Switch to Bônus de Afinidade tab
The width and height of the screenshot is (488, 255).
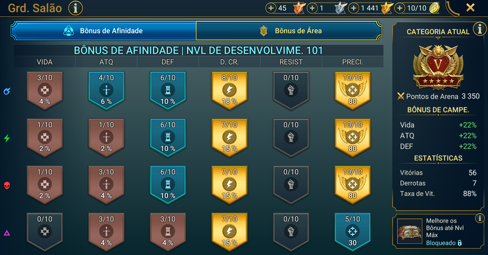pos(104,31)
